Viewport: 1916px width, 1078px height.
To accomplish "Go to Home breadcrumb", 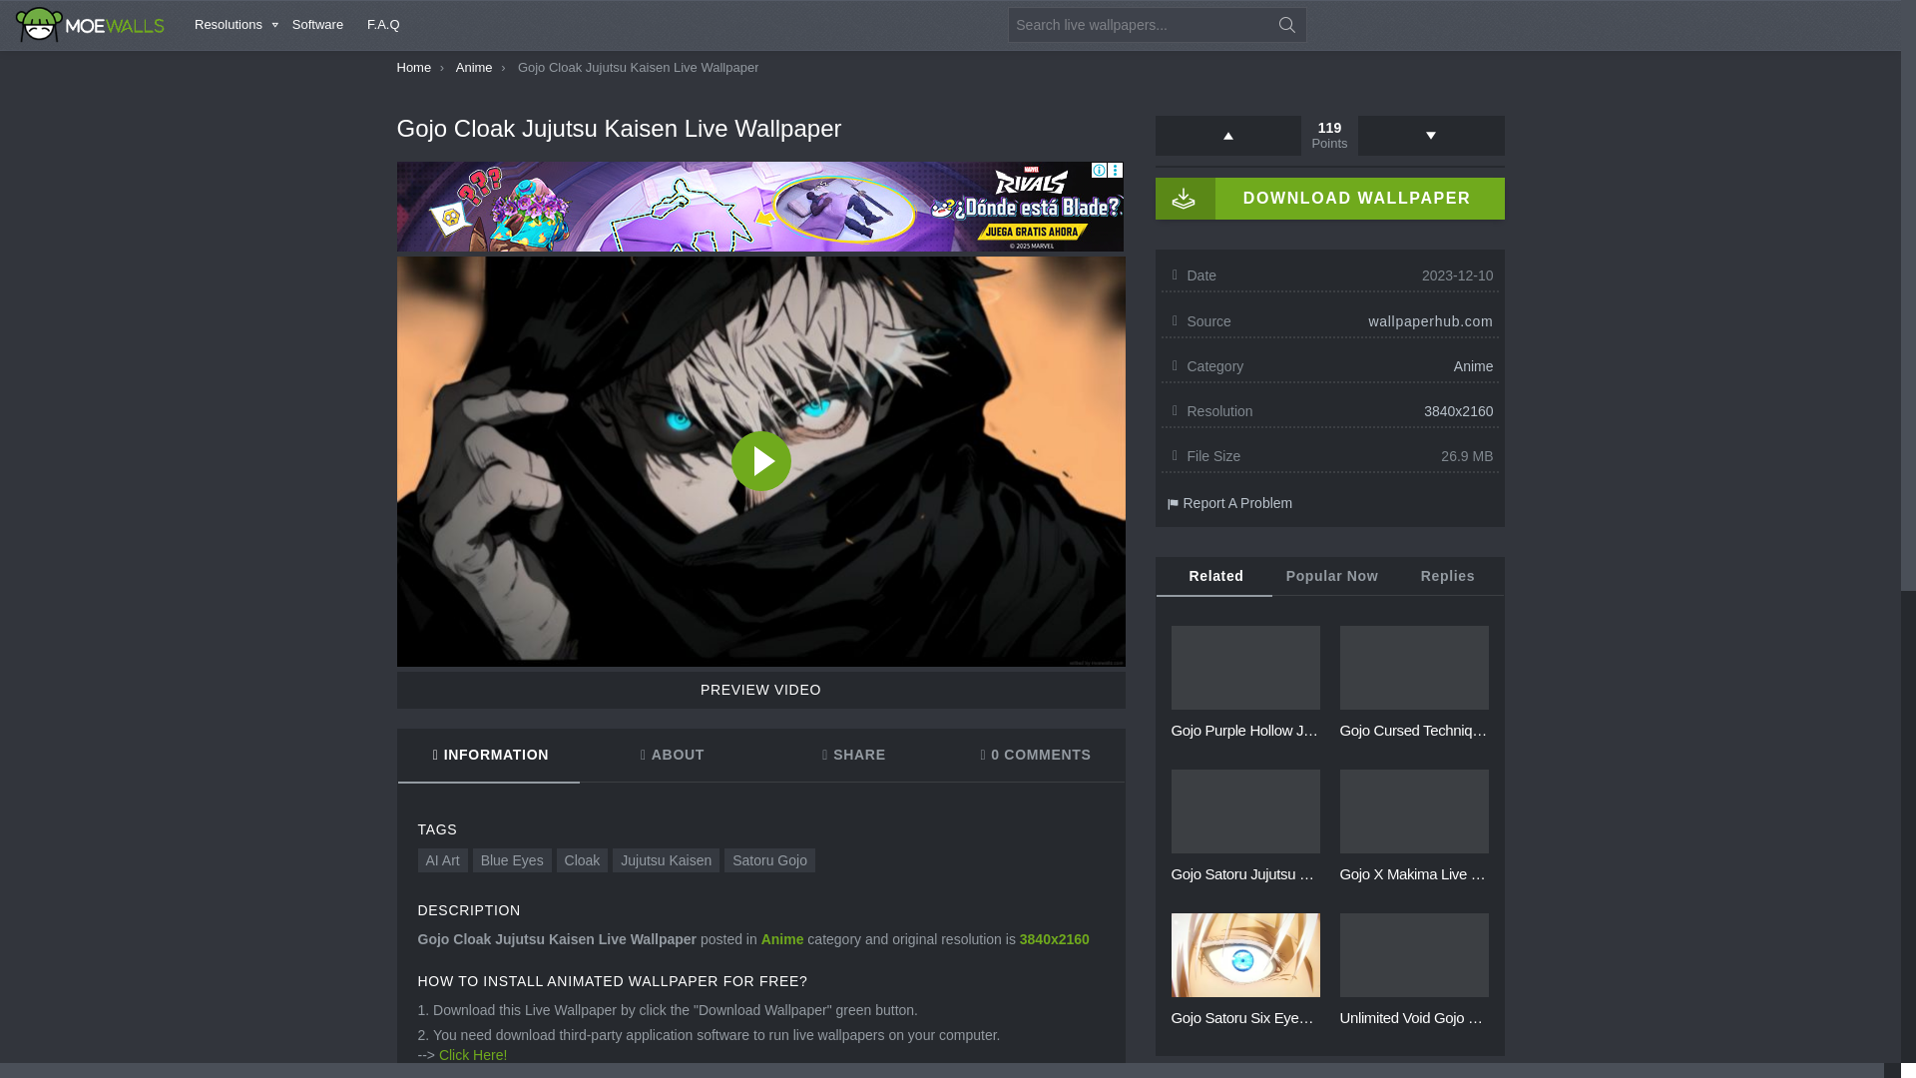I will click(414, 68).
